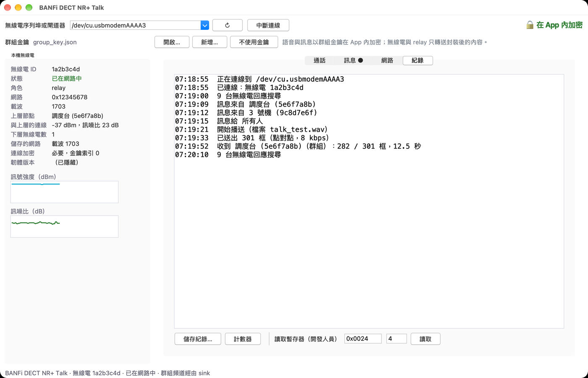Click the 載波 1703 stored network value
588x378 pixels.
tap(66, 144)
